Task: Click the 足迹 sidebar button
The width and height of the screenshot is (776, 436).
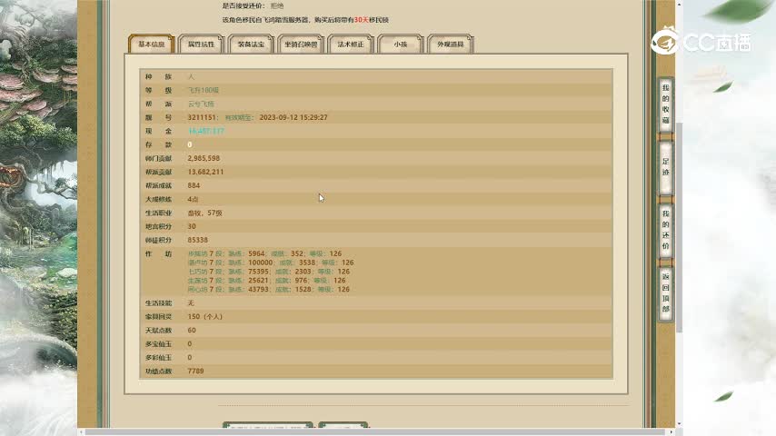Action: [x=665, y=166]
